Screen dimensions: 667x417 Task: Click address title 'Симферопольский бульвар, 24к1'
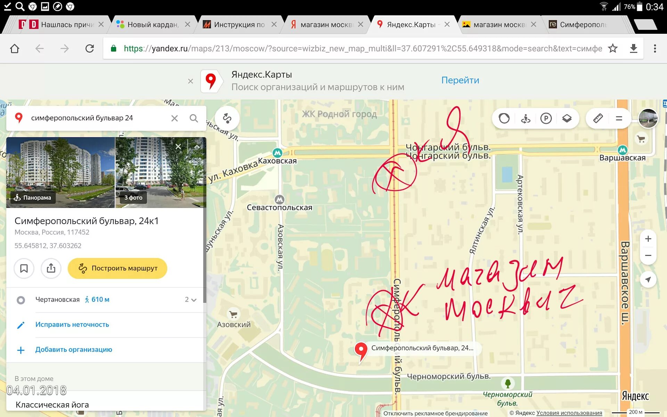tap(87, 221)
